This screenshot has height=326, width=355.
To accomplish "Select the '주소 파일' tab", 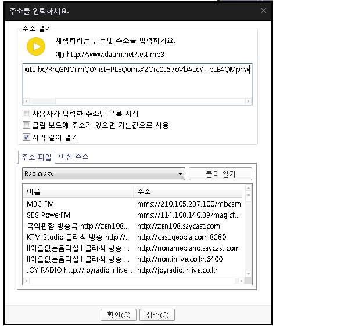I will tap(37, 157).
